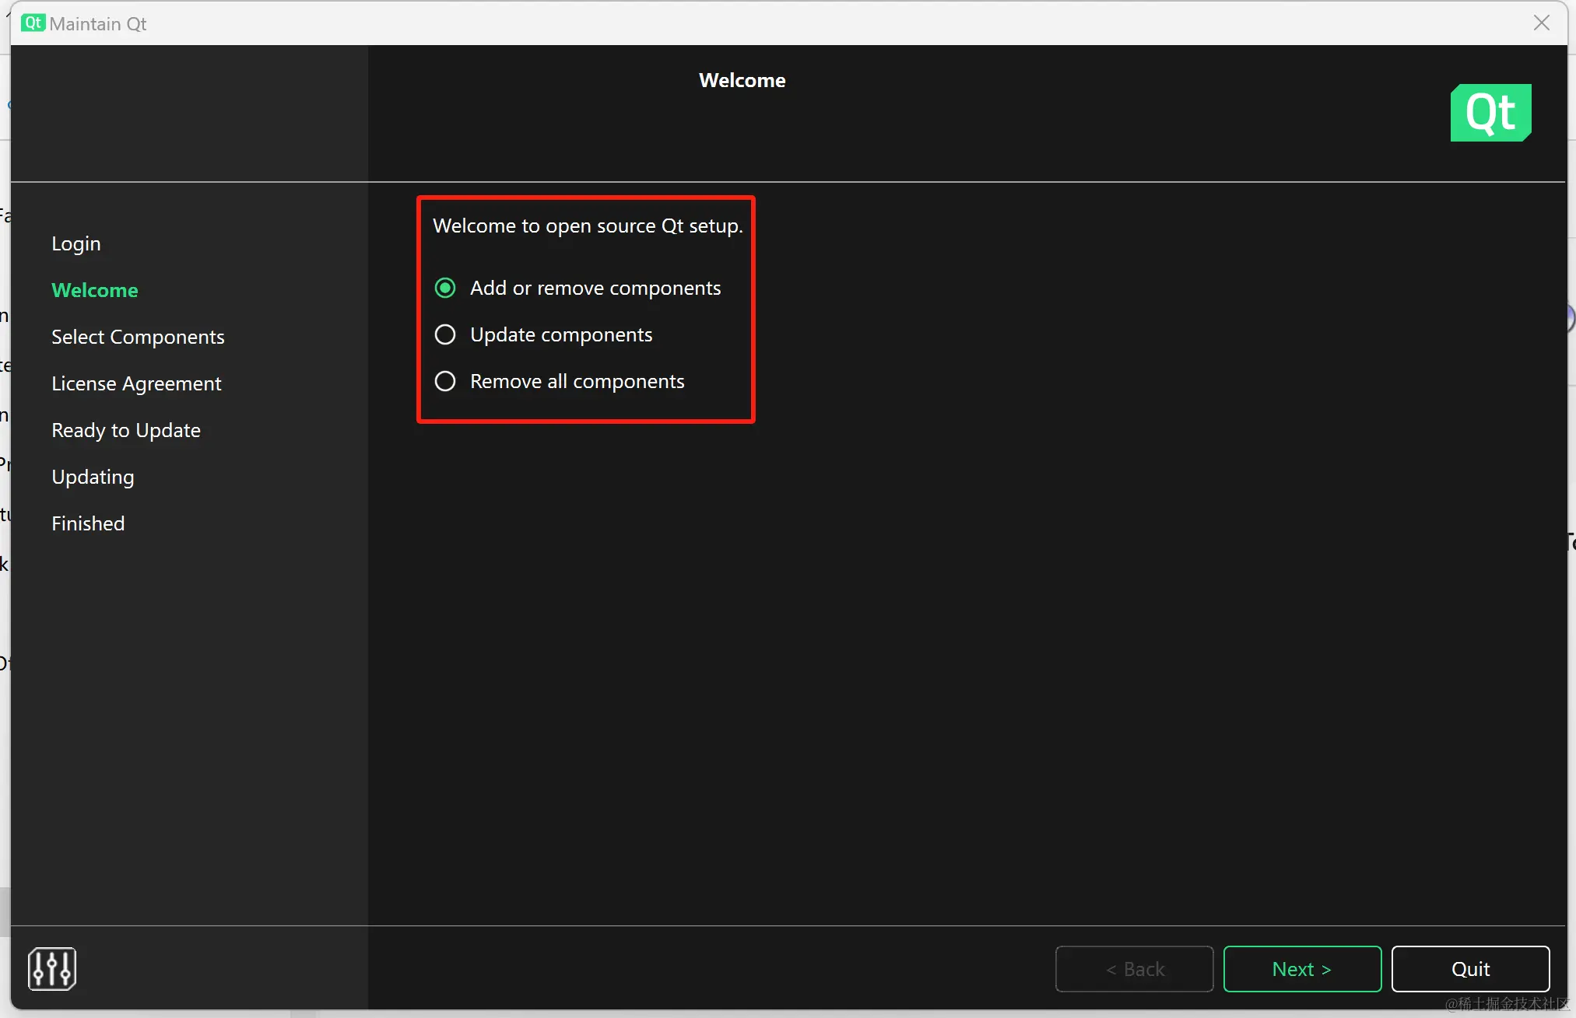Open License Agreement step in sidebar
Screen dimensions: 1576x1018
point(136,384)
